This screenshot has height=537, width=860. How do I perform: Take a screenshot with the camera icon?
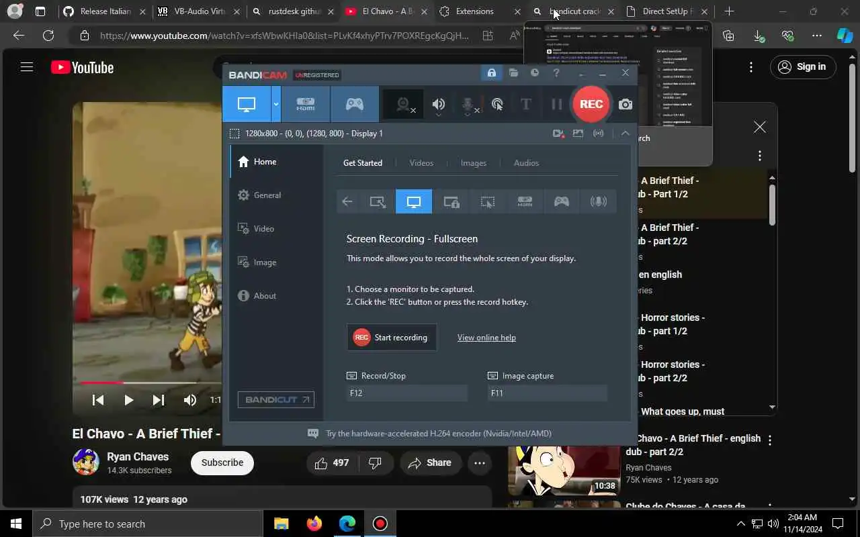coord(626,104)
